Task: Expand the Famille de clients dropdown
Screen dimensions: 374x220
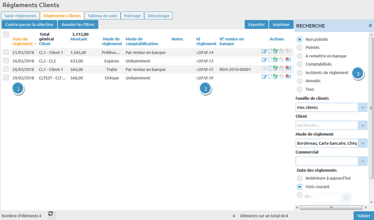Action: [362, 108]
